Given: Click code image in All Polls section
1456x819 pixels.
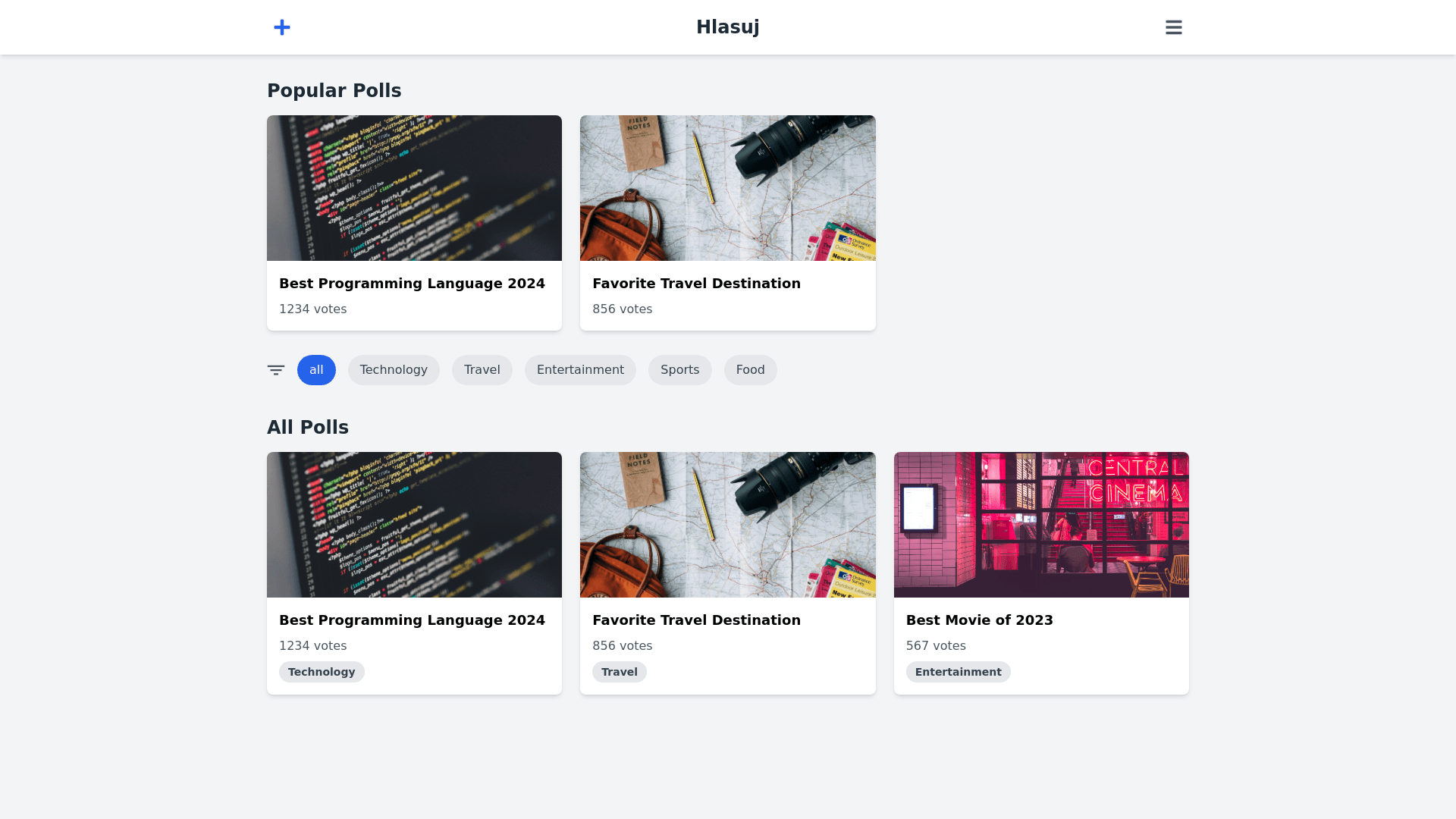Looking at the screenshot, I should point(414,525).
